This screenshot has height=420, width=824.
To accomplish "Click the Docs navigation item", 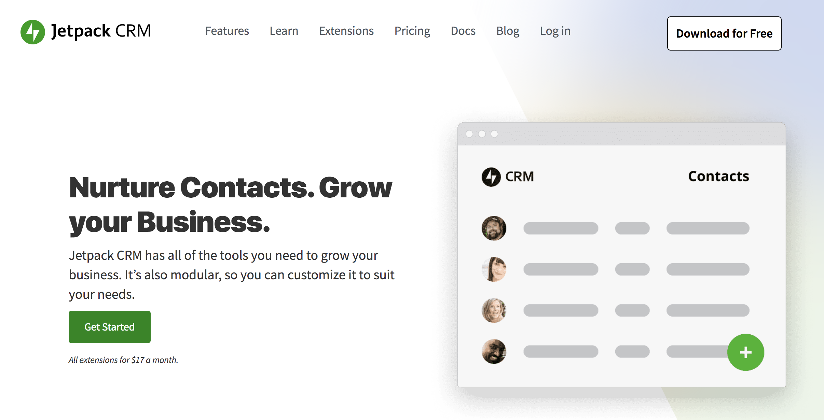I will click(463, 30).
